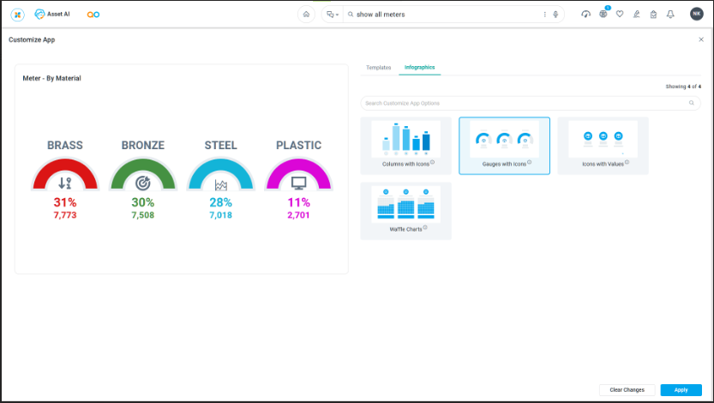Click the info icon beside Waffle Charts

tap(426, 227)
